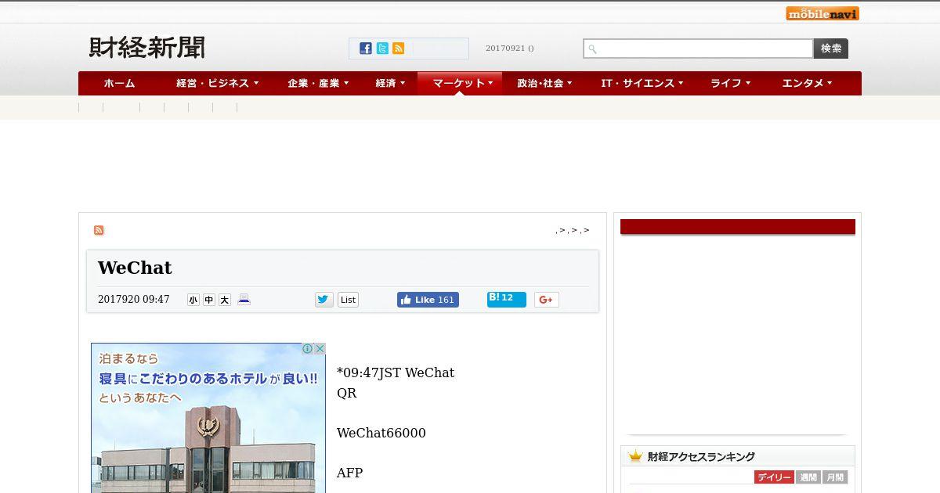Click the Facebook Like 161 button
940x493 pixels.
pos(428,300)
